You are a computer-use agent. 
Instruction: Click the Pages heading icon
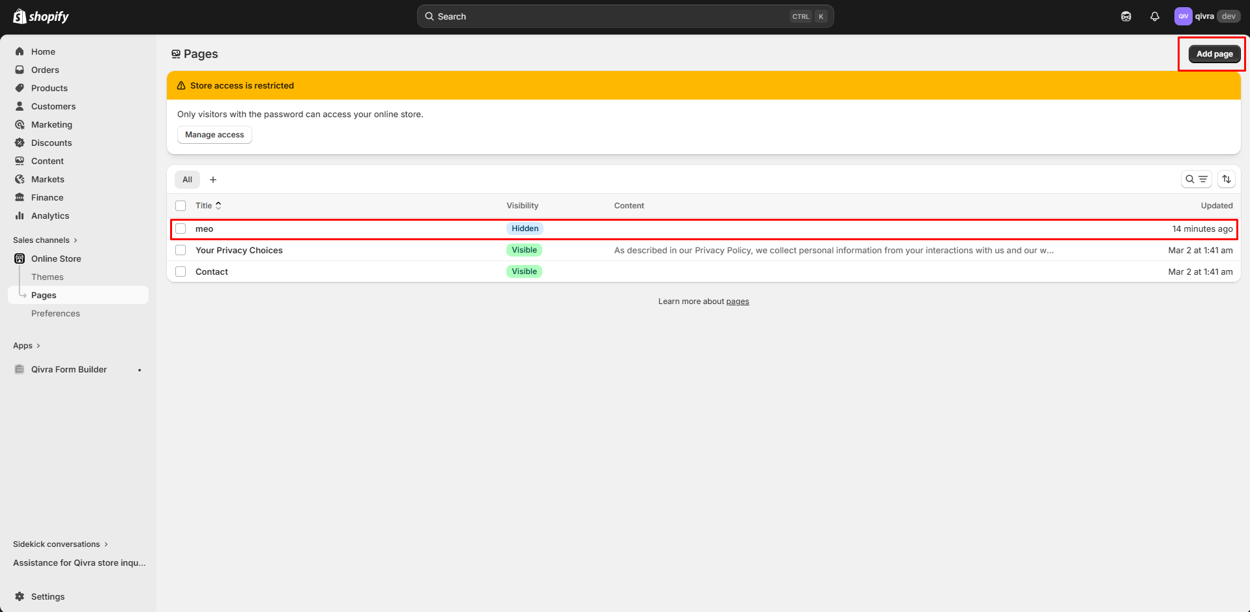tap(175, 54)
